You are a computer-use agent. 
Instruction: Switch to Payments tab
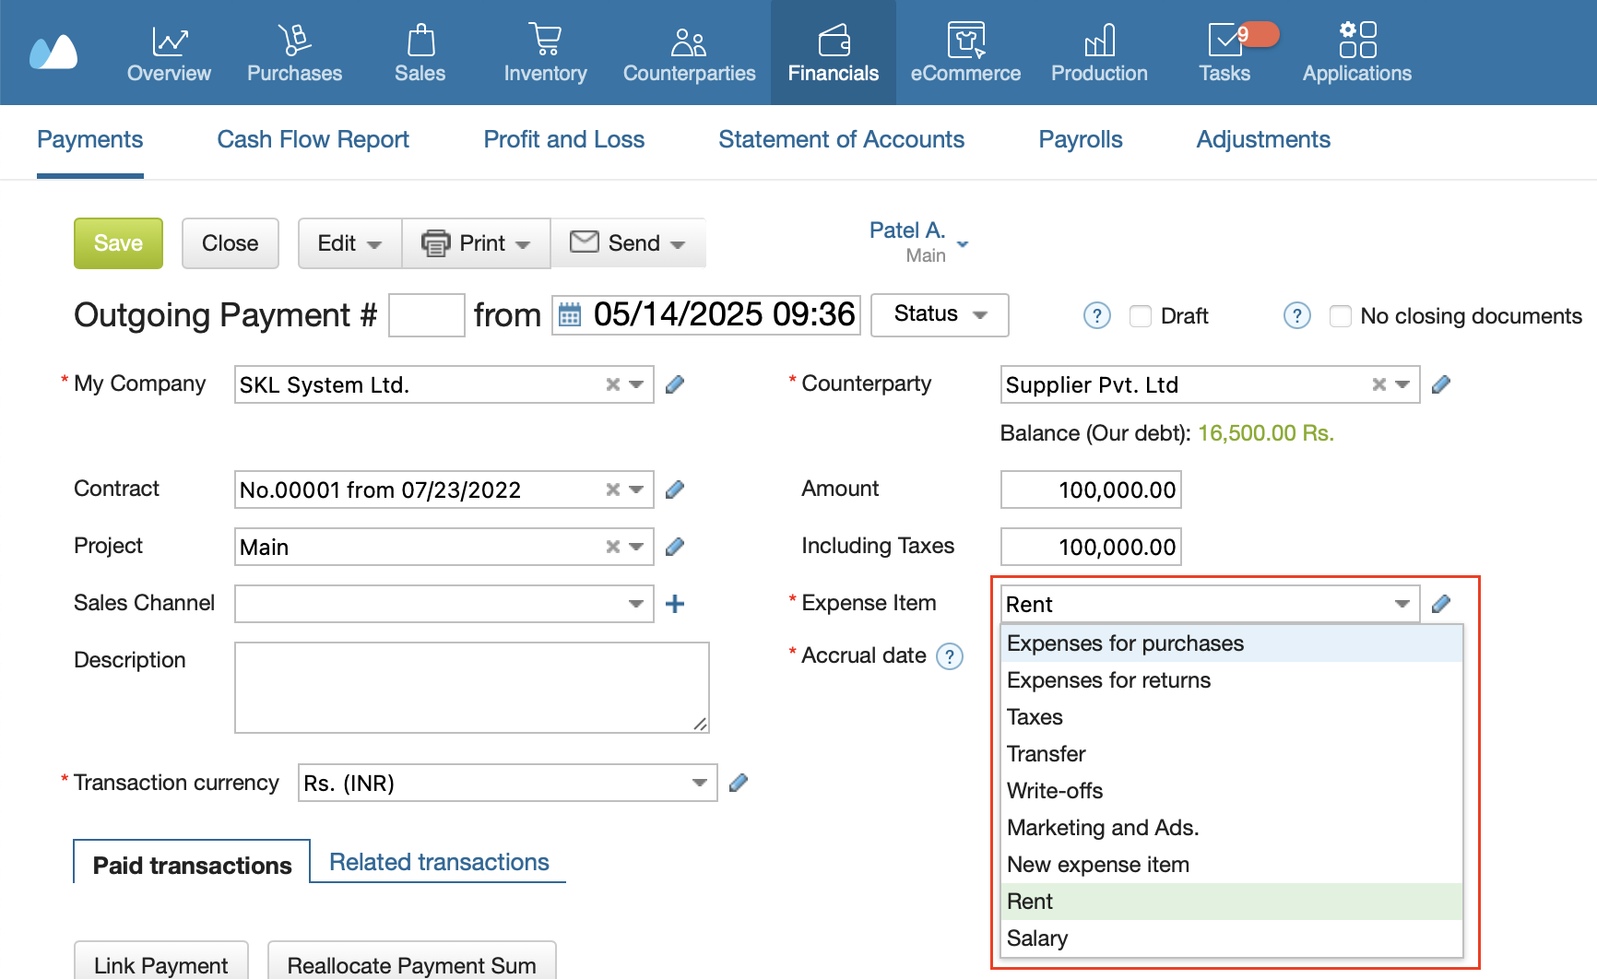(x=89, y=140)
